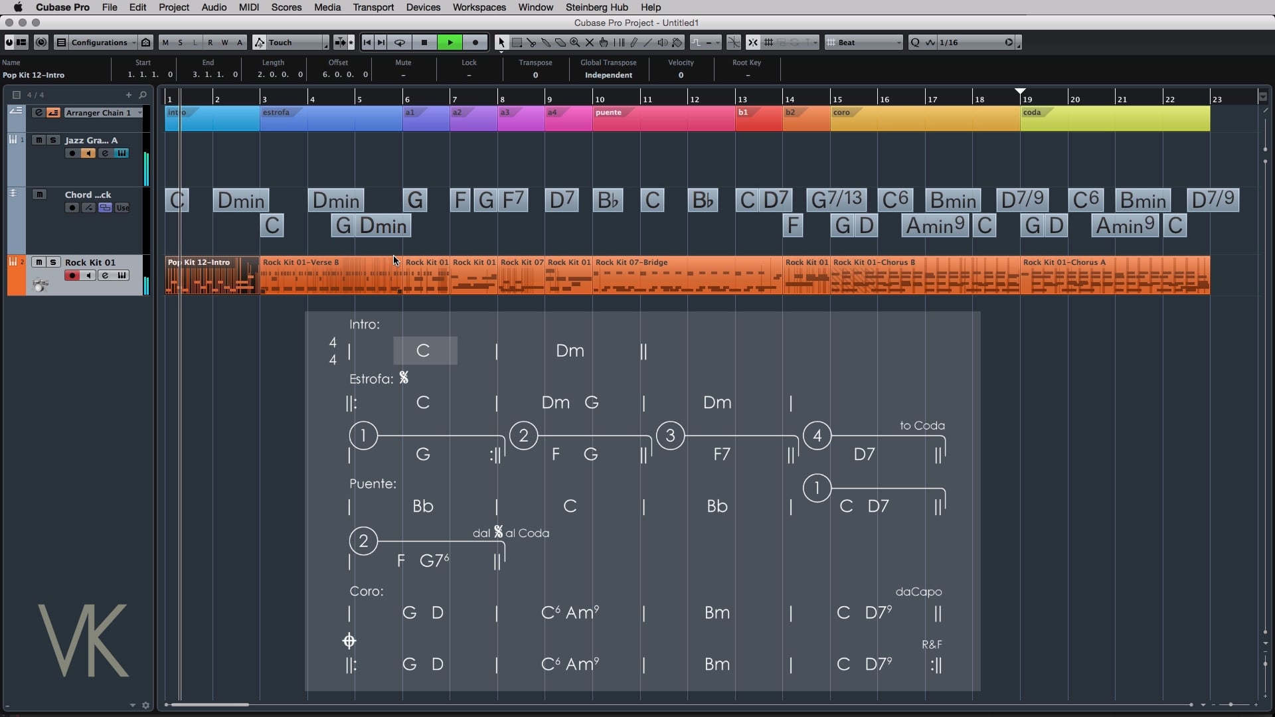Toggle record enable on Rock Kit 01
This screenshot has height=717, width=1275.
72,276
